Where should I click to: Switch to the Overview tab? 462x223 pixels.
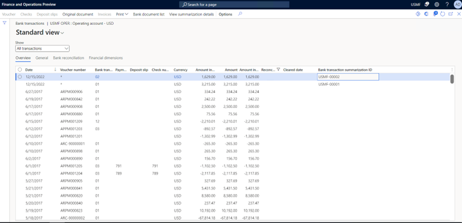point(23,58)
